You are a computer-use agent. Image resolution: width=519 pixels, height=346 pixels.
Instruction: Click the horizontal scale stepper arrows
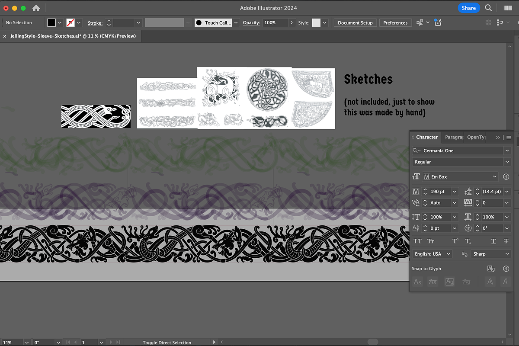click(x=477, y=217)
